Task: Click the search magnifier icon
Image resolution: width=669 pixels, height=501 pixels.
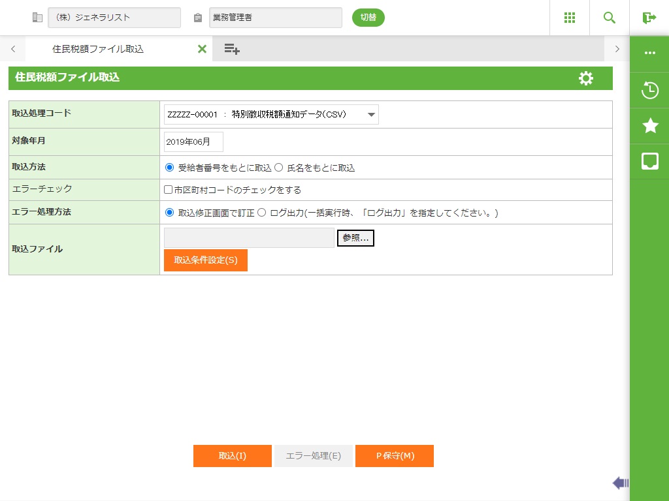Action: 610,18
